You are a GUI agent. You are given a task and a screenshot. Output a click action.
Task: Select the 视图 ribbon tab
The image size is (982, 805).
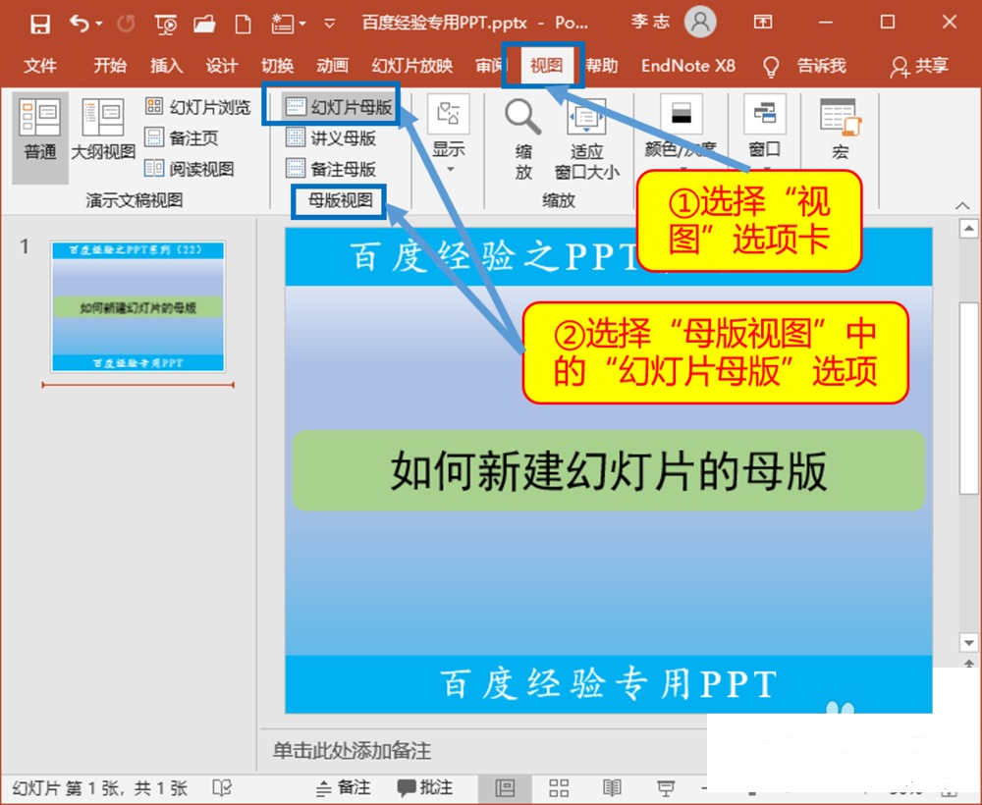point(545,65)
